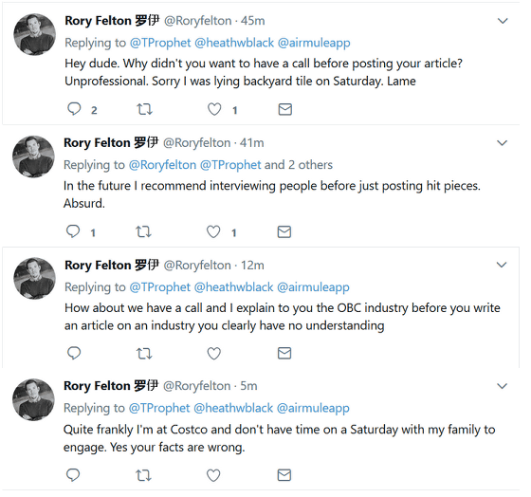The height and width of the screenshot is (497, 531).
Task: Like the OBC industry tweet
Action: (214, 354)
